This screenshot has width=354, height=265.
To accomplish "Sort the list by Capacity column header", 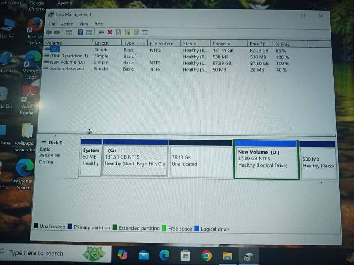I will [221, 44].
